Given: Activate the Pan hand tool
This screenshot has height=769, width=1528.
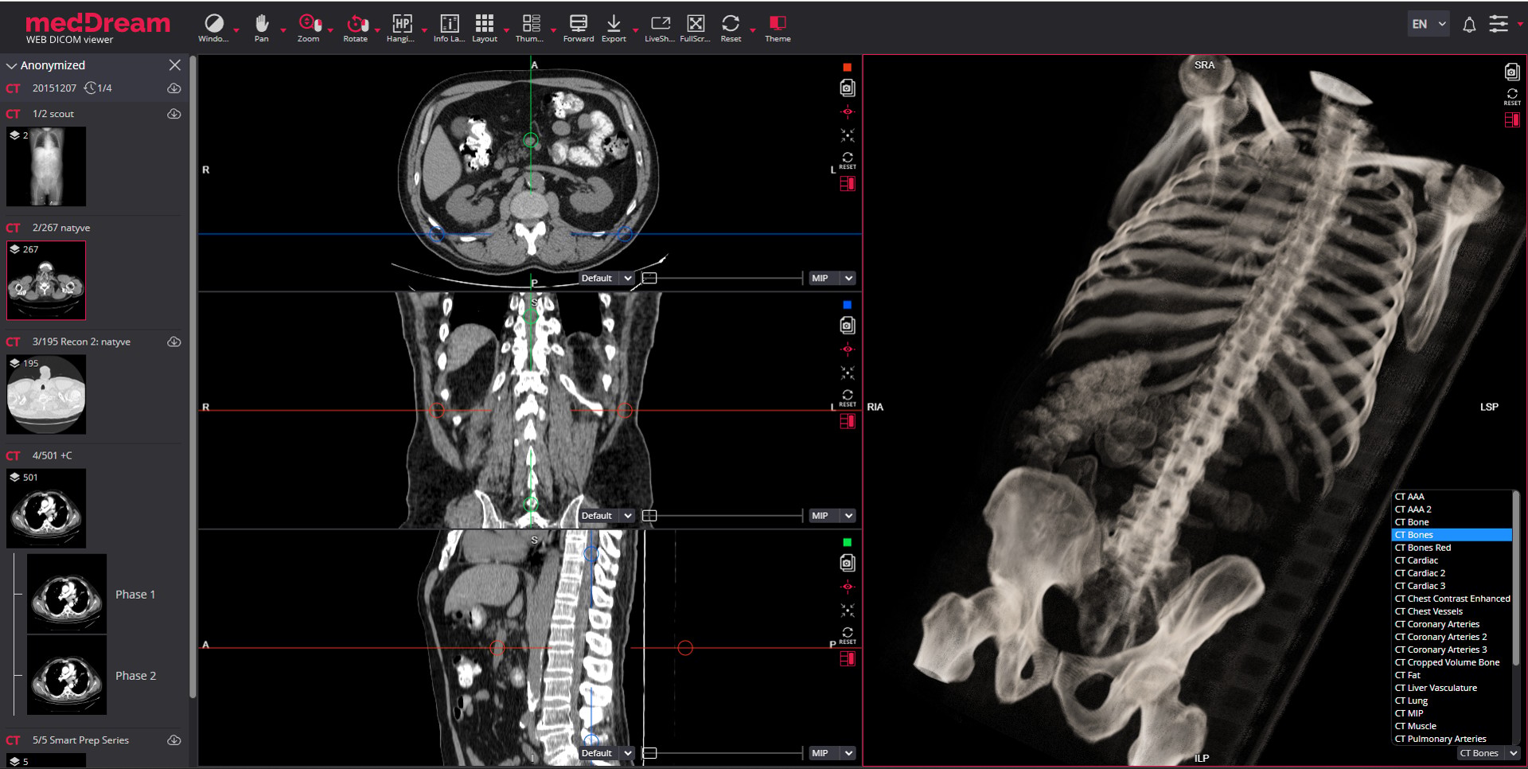Looking at the screenshot, I should tap(261, 28).
